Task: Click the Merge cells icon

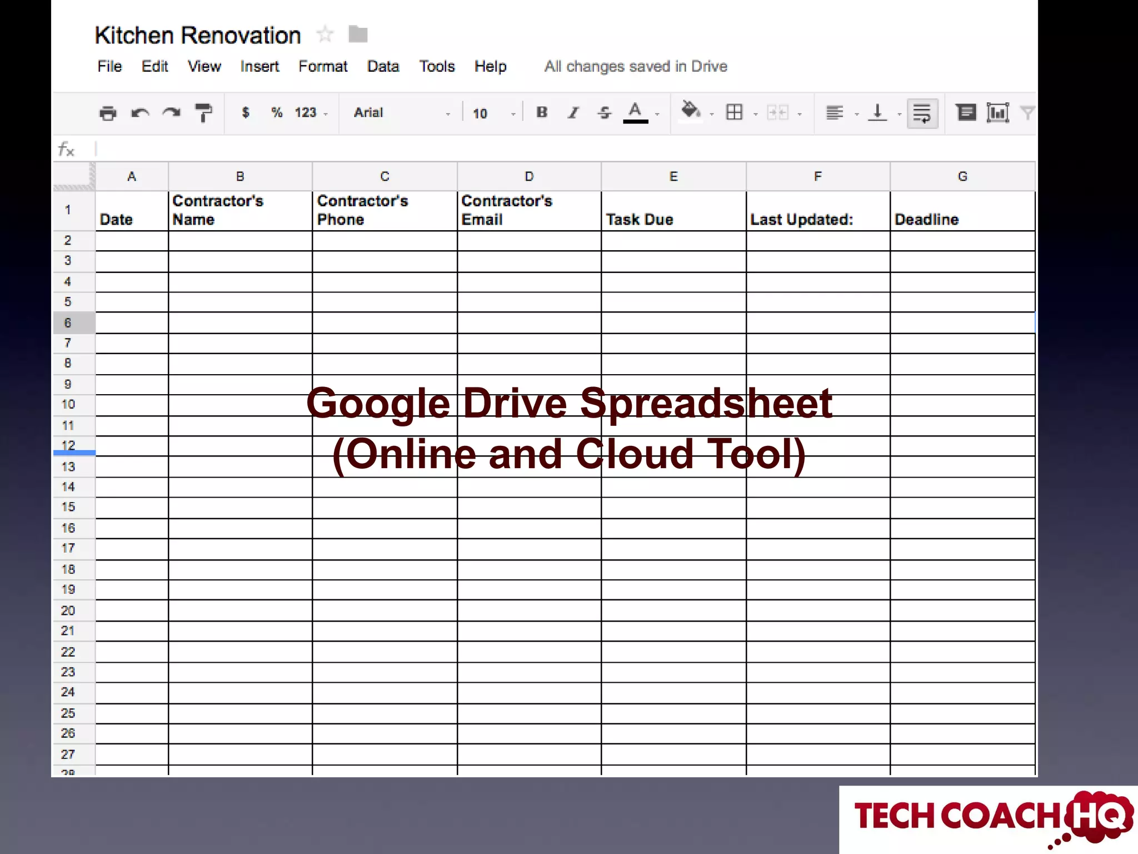Action: pyautogui.click(x=777, y=113)
